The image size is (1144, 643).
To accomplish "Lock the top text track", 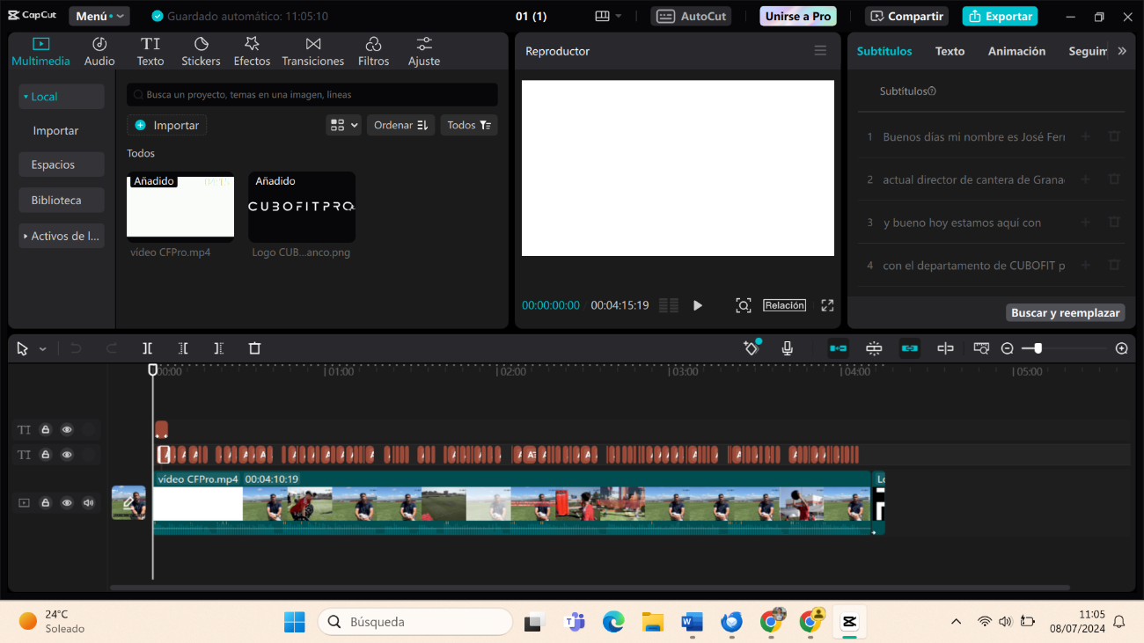I will click(46, 430).
